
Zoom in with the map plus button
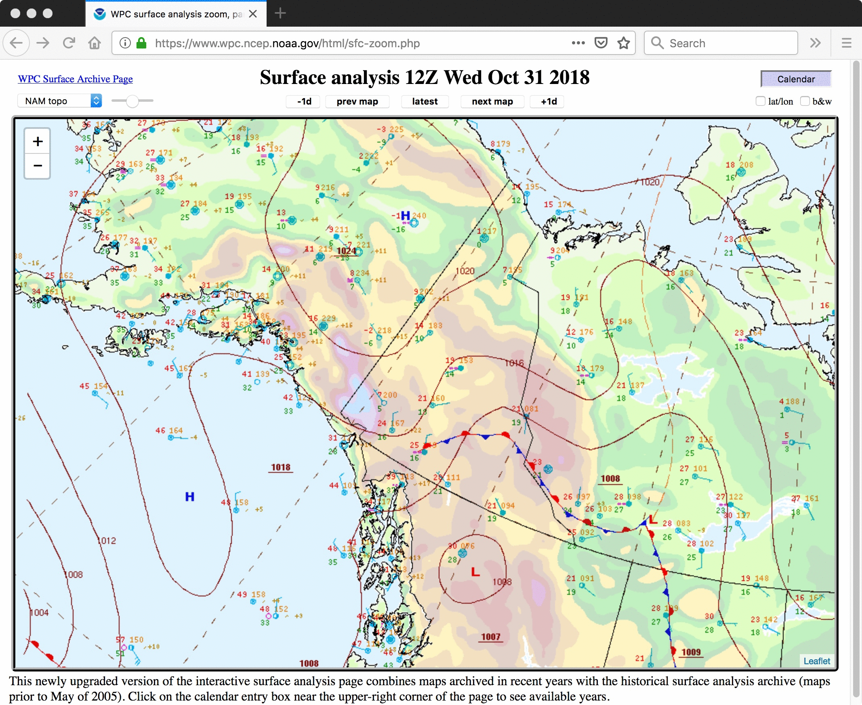(x=38, y=141)
